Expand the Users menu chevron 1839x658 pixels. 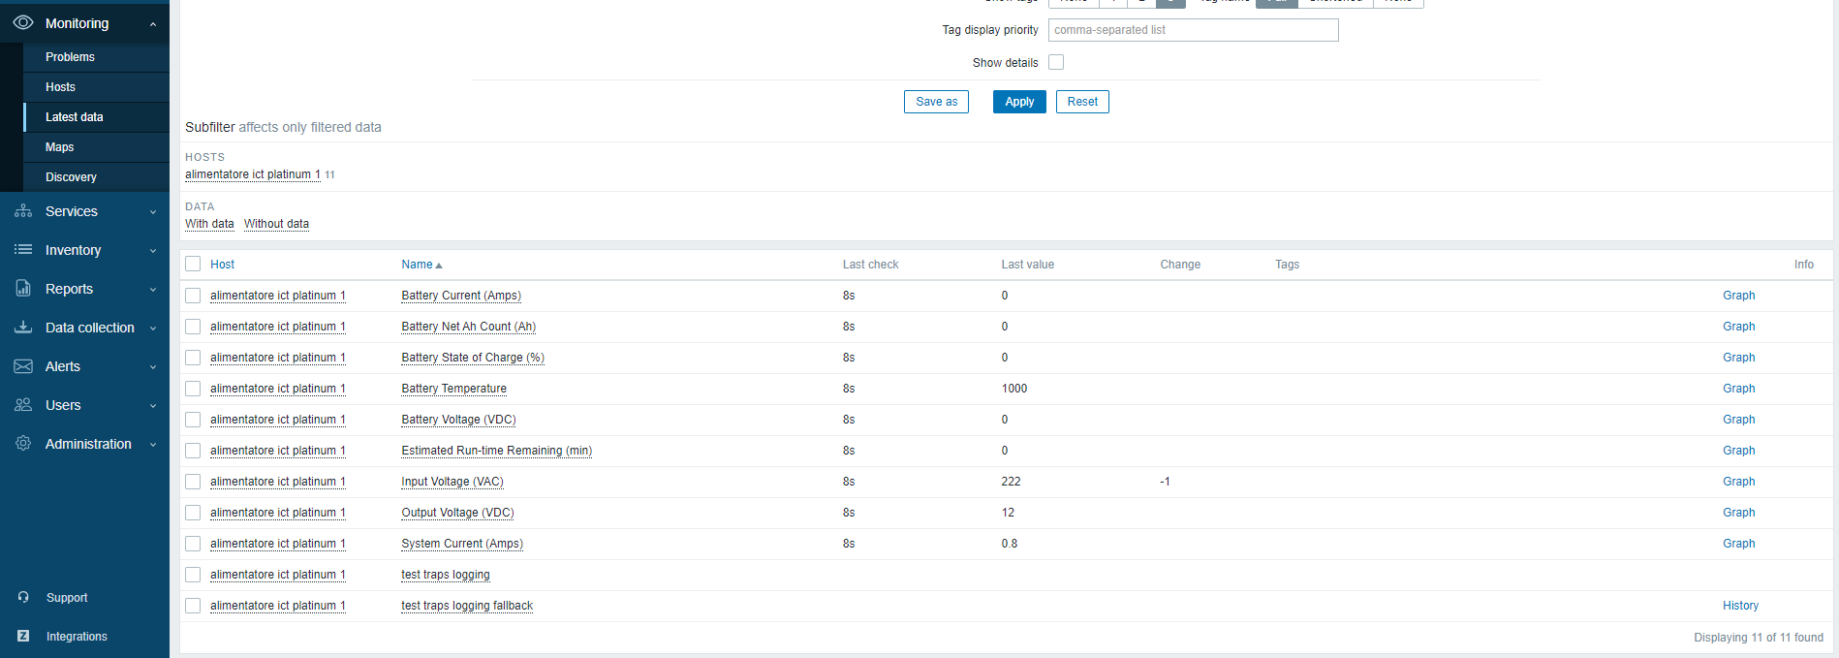click(x=153, y=406)
